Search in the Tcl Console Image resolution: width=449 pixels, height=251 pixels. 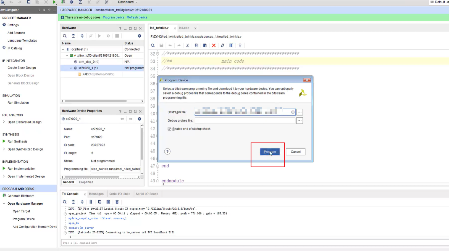click(65, 202)
